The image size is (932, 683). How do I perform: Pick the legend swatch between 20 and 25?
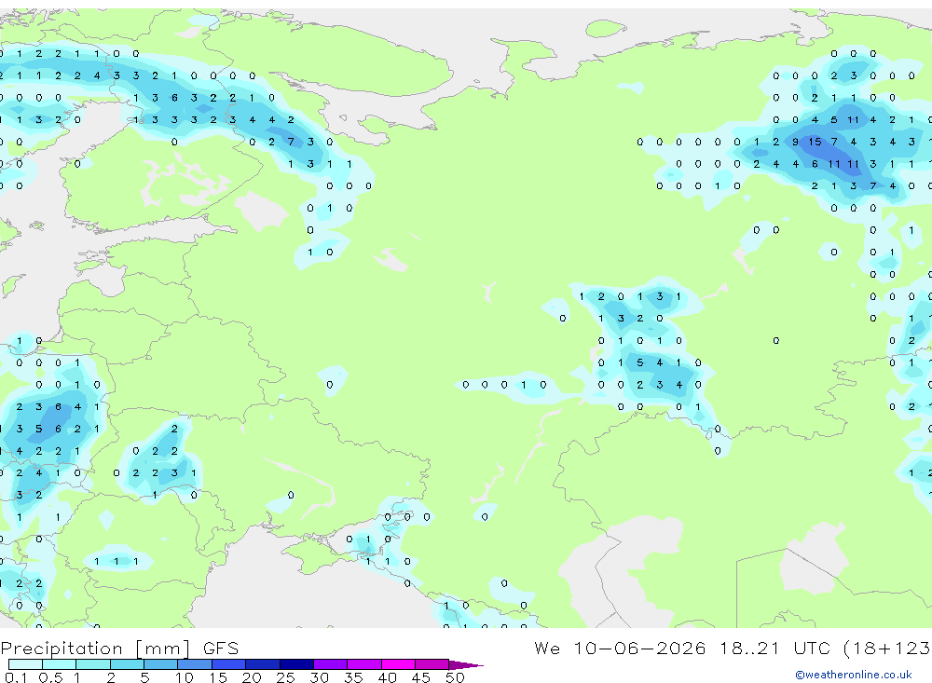click(263, 664)
